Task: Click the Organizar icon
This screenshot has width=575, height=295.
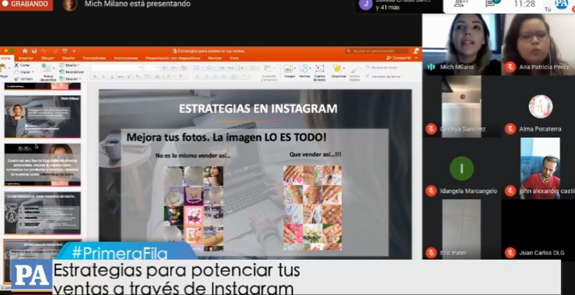Action: tap(338, 68)
